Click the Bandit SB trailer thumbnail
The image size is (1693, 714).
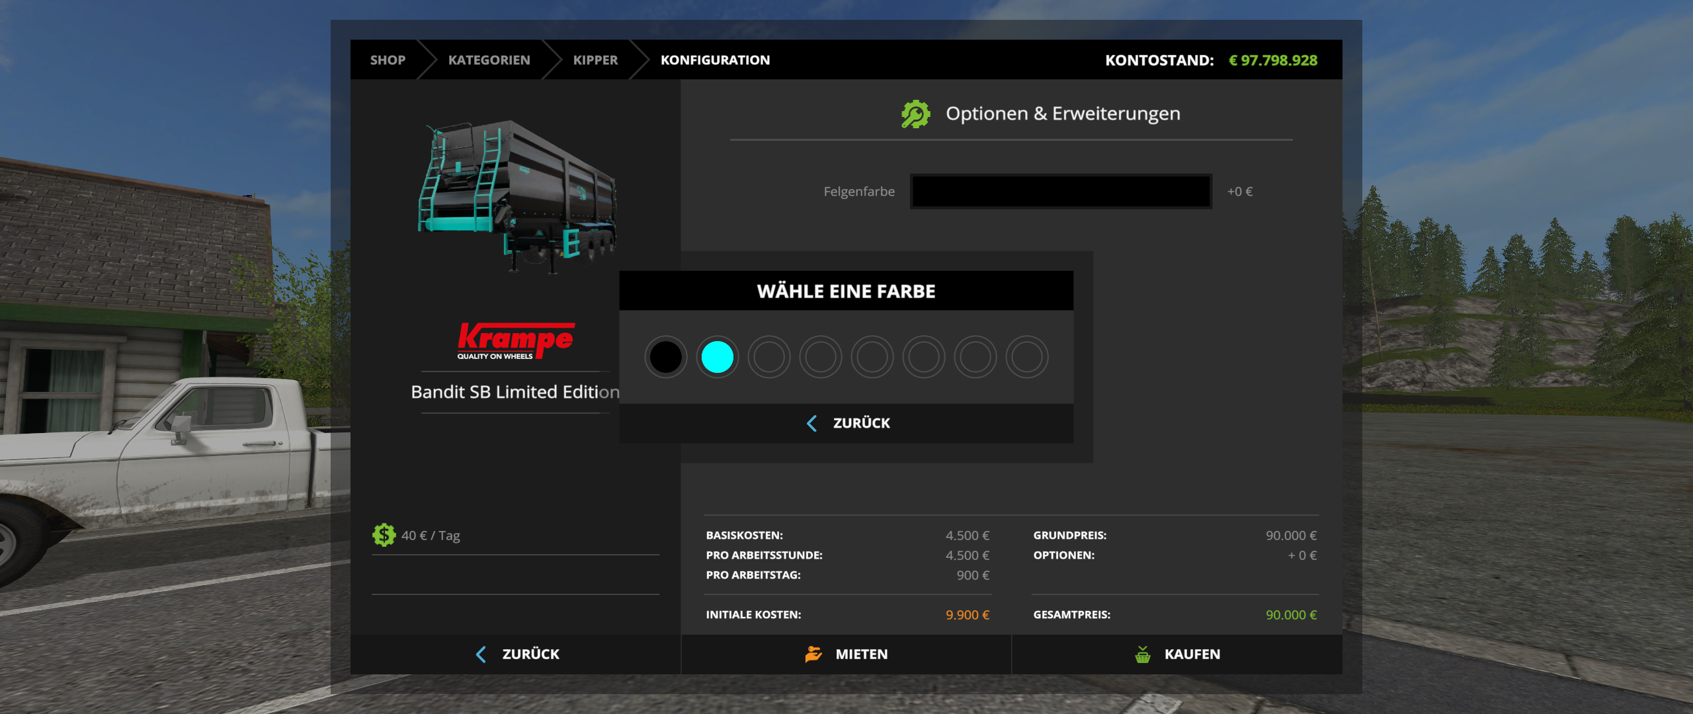point(517,196)
